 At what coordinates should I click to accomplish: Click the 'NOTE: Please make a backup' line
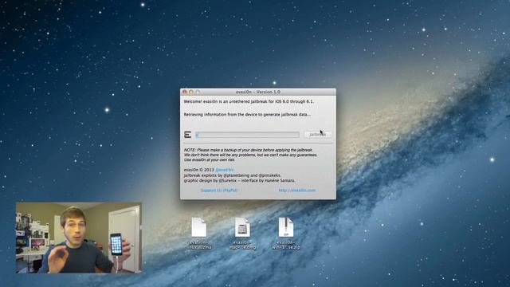pos(248,150)
